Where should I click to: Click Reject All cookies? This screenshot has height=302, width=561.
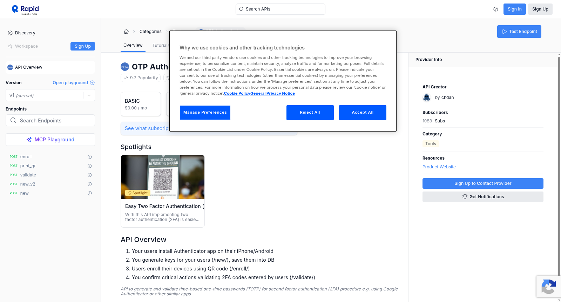point(310,113)
